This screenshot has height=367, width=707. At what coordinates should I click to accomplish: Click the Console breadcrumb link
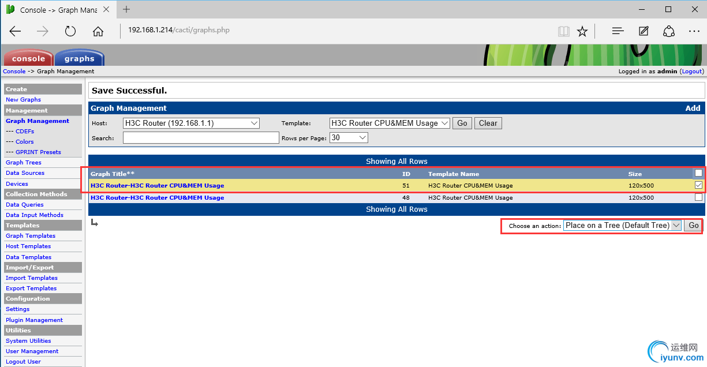tap(14, 72)
